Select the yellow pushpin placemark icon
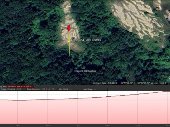This screenshot has width=170, height=127. click(x=69, y=41)
